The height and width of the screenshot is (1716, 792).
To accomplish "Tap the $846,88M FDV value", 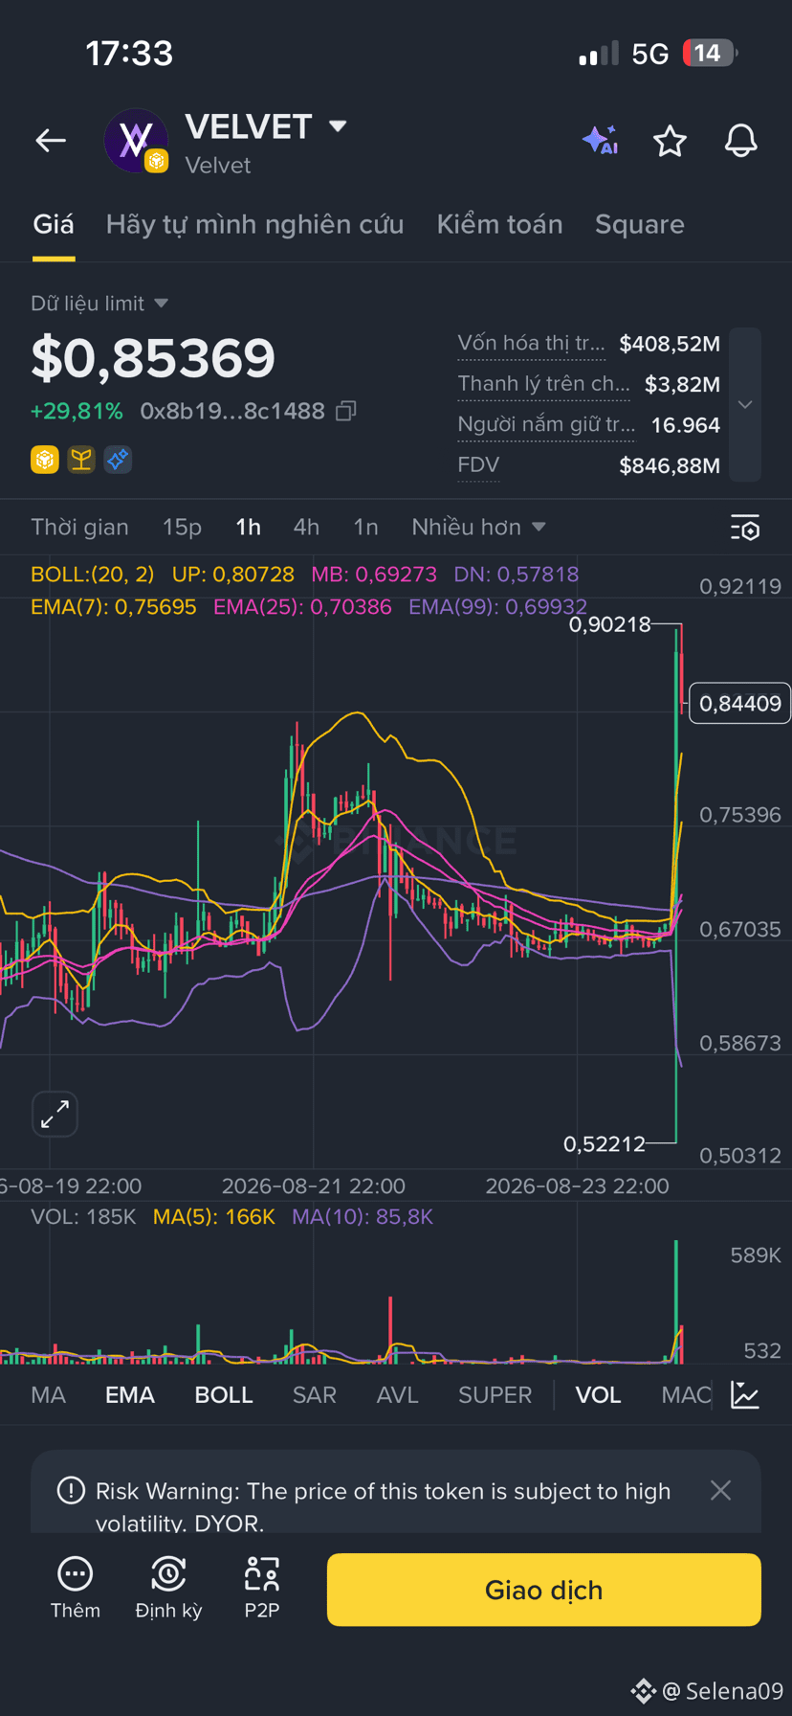I will pyautogui.click(x=670, y=466).
